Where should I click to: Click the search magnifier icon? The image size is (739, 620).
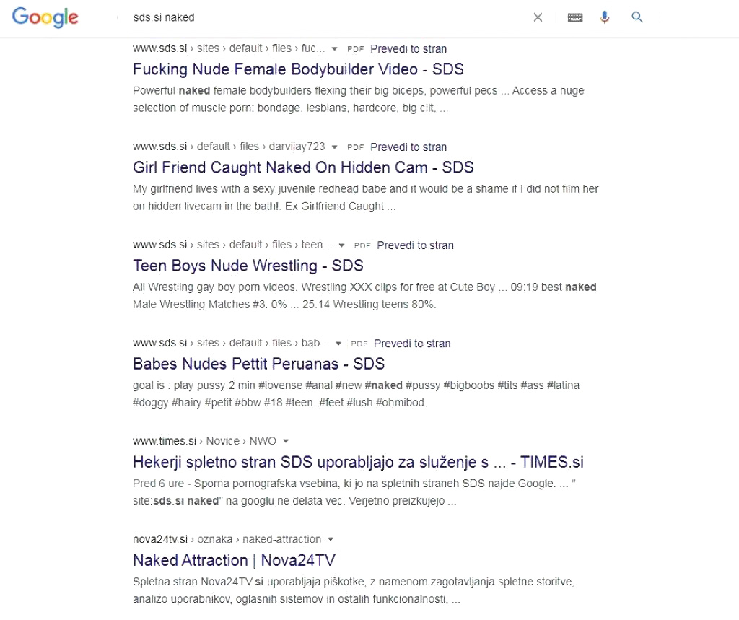[637, 17]
